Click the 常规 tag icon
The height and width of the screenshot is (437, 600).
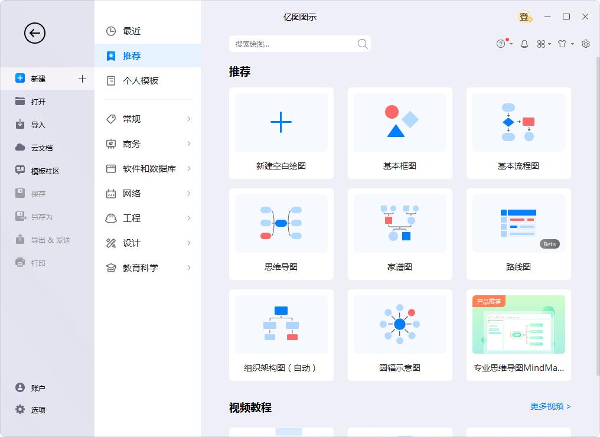coord(111,119)
